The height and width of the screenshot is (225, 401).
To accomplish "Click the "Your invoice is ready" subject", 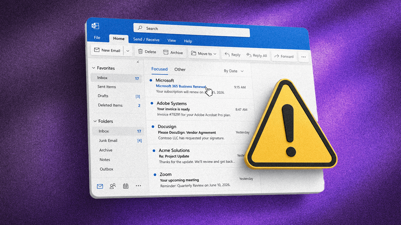I will (x=173, y=109).
